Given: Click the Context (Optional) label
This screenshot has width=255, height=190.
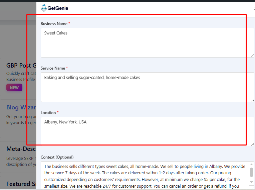Looking at the screenshot, I should pos(57,157).
